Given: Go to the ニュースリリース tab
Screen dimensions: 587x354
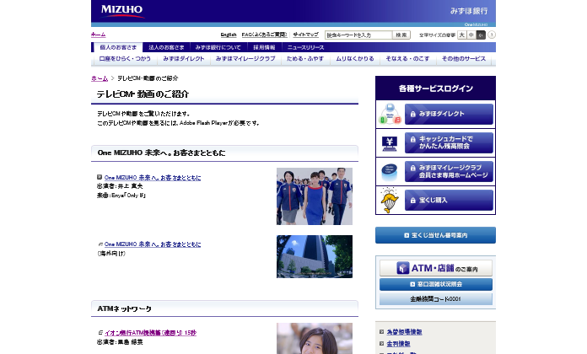Looking at the screenshot, I should pos(305,47).
